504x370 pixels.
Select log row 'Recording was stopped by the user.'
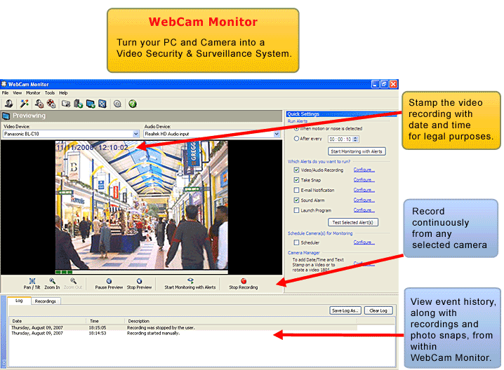click(x=183, y=328)
